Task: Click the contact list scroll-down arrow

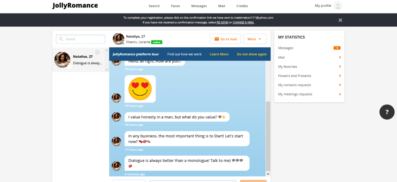Action: (107, 70)
